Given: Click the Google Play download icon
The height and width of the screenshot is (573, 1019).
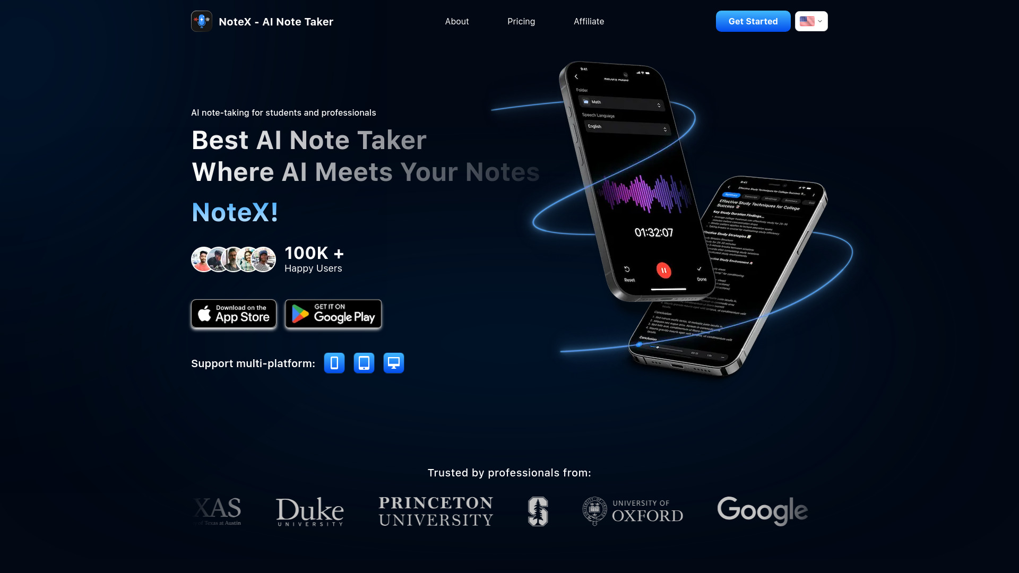Looking at the screenshot, I should click(333, 314).
